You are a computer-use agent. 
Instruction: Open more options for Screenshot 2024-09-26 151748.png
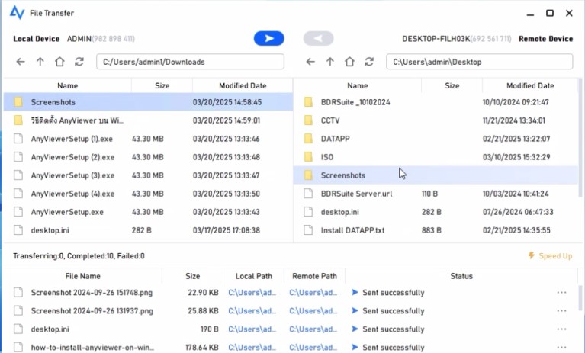point(561,293)
